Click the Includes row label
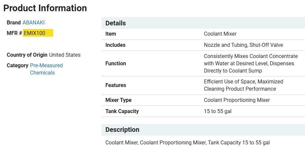The height and width of the screenshot is (150, 305). 115,45
